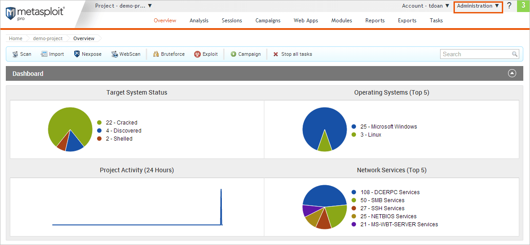Launch the Nexpose scan icon
The image size is (530, 245).
click(x=77, y=54)
